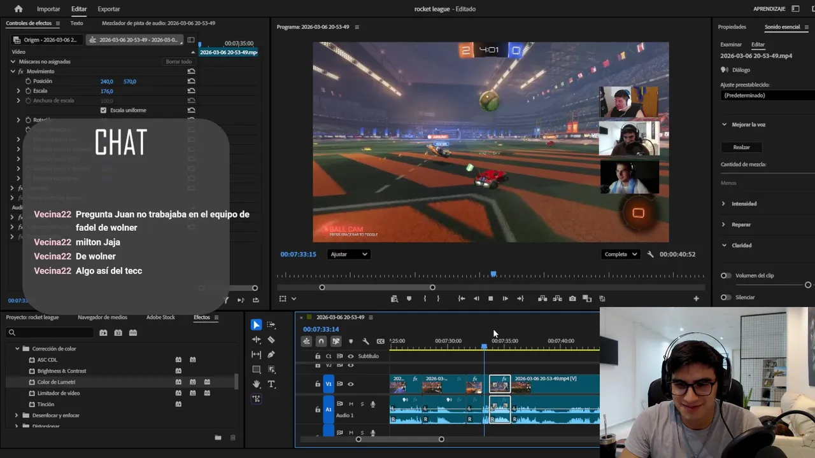
Task: Click Go to In point button
Action: (x=461, y=298)
